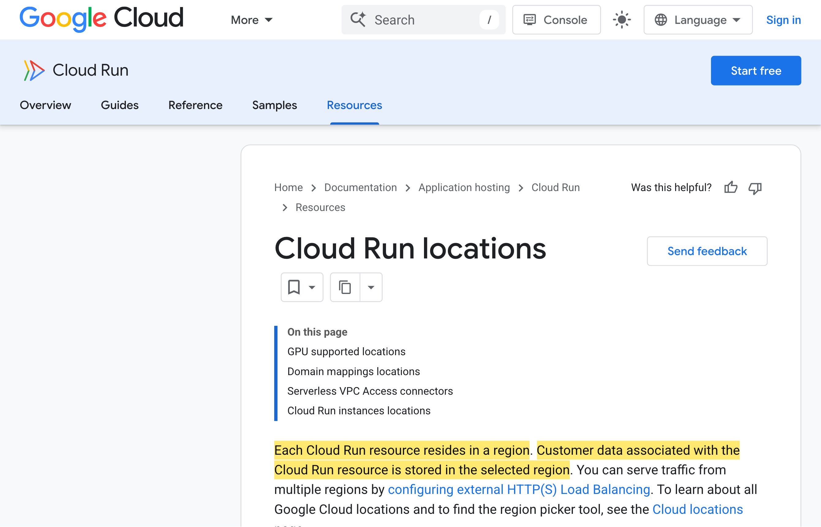821x527 pixels.
Task: Jump to GPU supported locations section
Action: (346, 352)
